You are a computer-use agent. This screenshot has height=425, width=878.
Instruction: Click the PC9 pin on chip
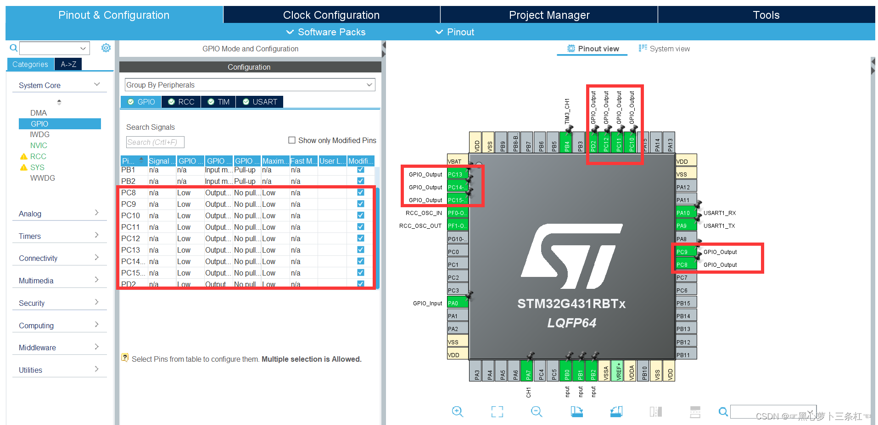[x=686, y=252]
